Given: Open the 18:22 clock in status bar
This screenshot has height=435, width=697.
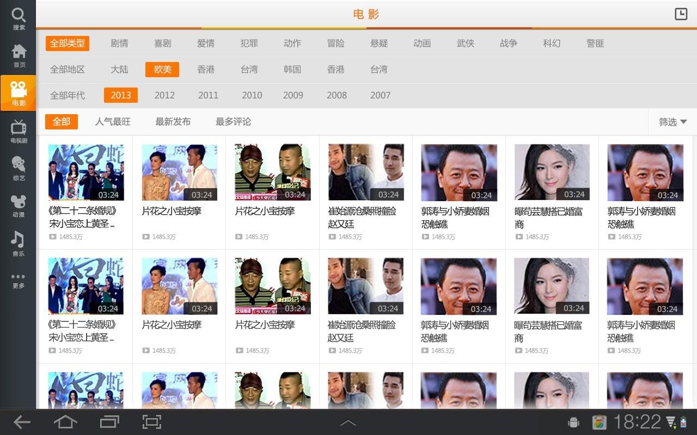Looking at the screenshot, I should (x=637, y=422).
